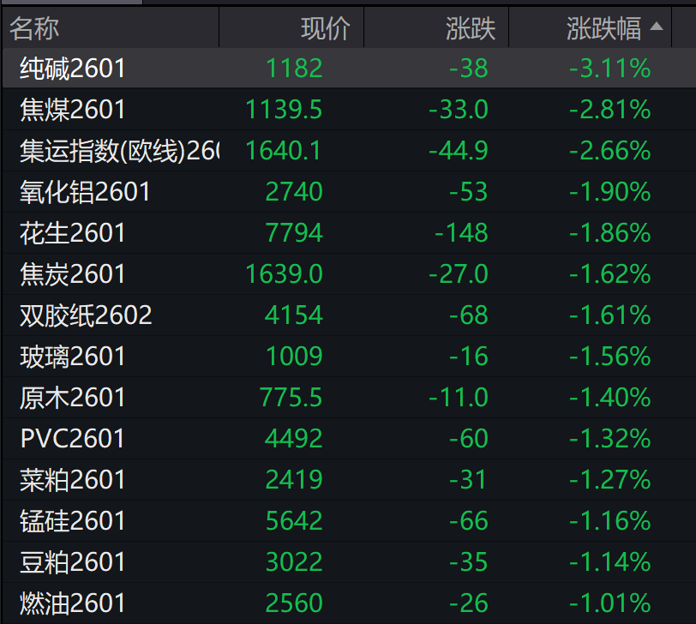Screen dimensions: 696x624
Task: Open the 燃油2601 contract name
Action: point(73,603)
